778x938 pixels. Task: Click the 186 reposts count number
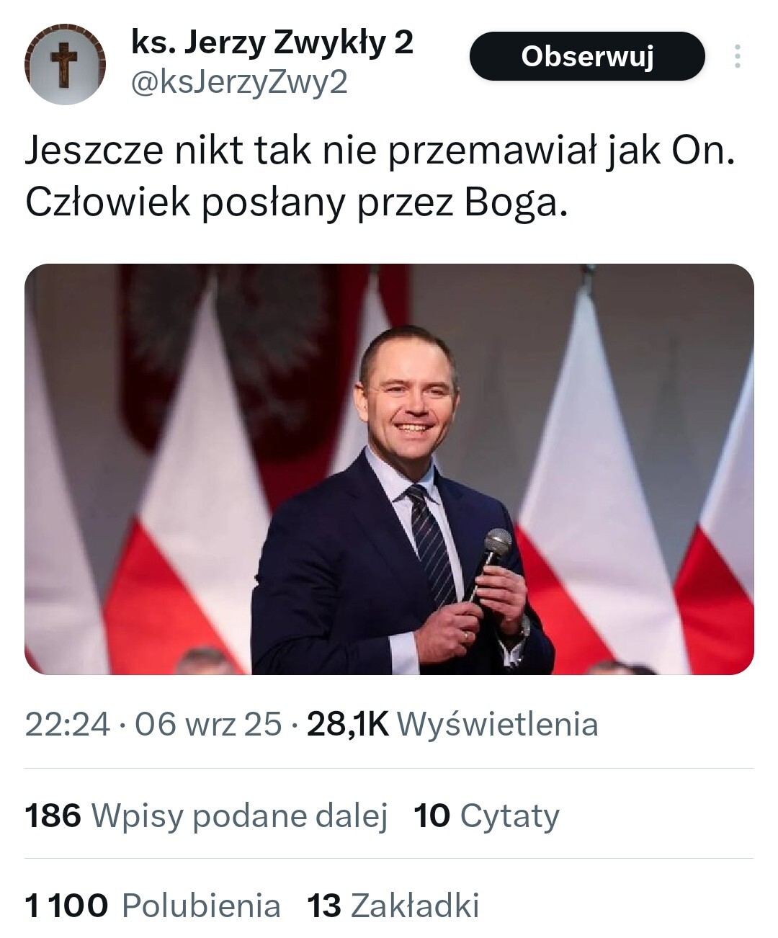click(x=53, y=816)
